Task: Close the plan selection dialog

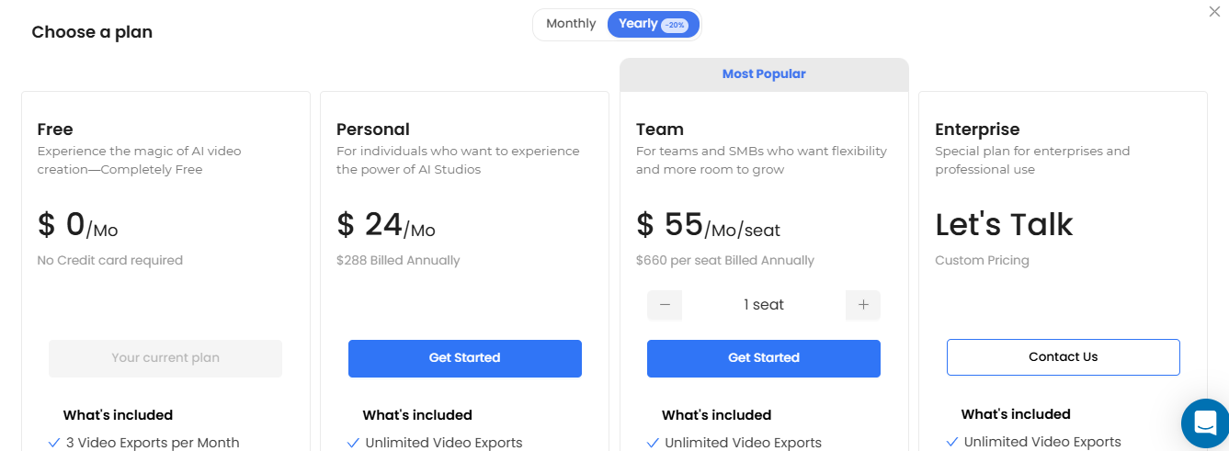Action: point(1215,11)
